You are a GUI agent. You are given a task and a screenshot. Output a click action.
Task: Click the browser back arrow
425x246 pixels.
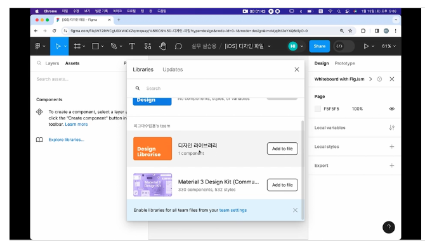point(36,31)
